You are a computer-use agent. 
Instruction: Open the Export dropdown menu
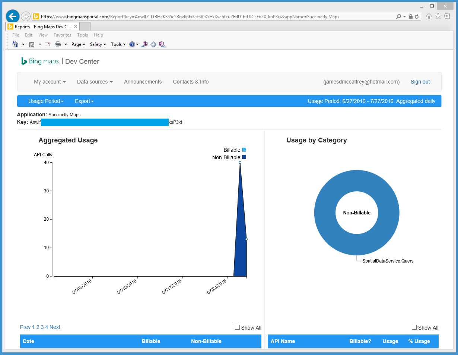pos(84,101)
